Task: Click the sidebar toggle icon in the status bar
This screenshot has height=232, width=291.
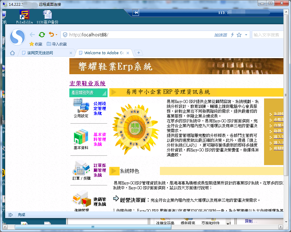Action: [x=11, y=215]
